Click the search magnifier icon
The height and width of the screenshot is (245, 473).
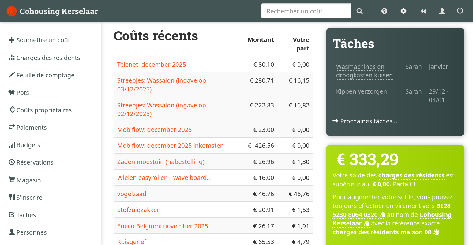(x=359, y=11)
